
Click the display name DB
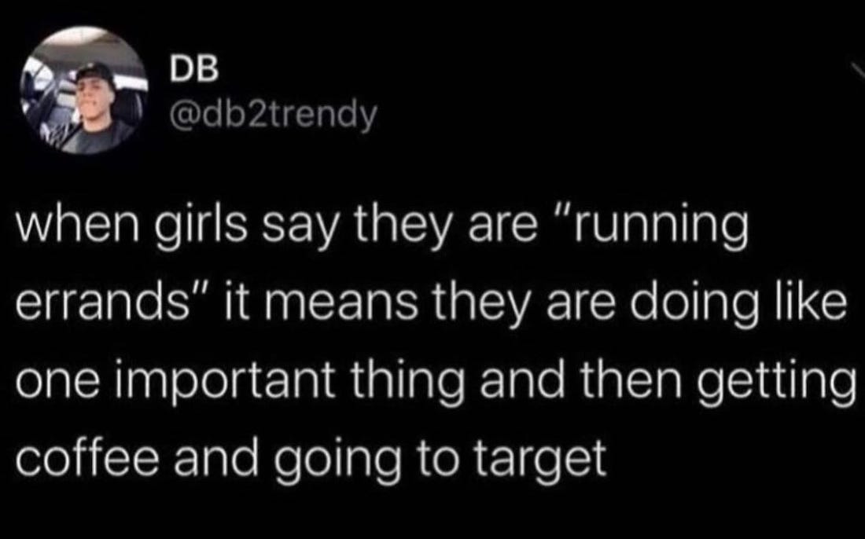[x=194, y=70]
